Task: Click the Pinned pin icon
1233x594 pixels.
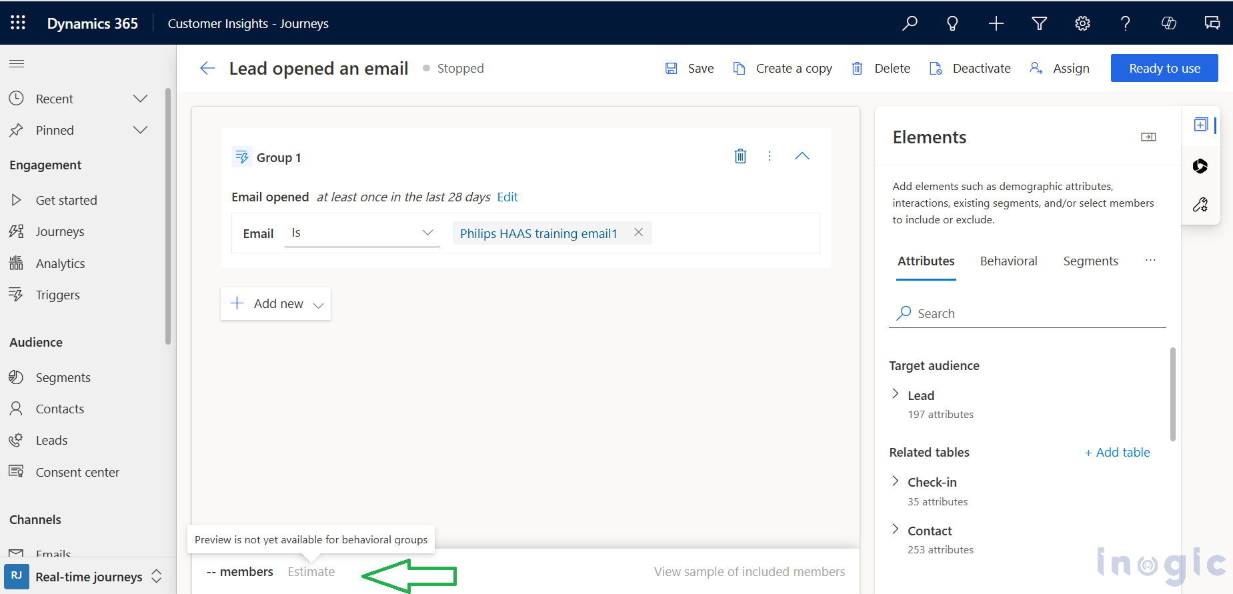Action: point(17,130)
